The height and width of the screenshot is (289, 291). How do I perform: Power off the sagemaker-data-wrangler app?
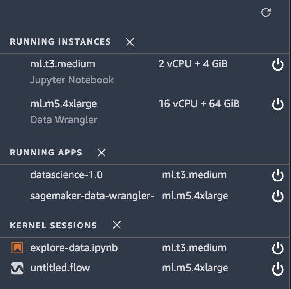(278, 196)
